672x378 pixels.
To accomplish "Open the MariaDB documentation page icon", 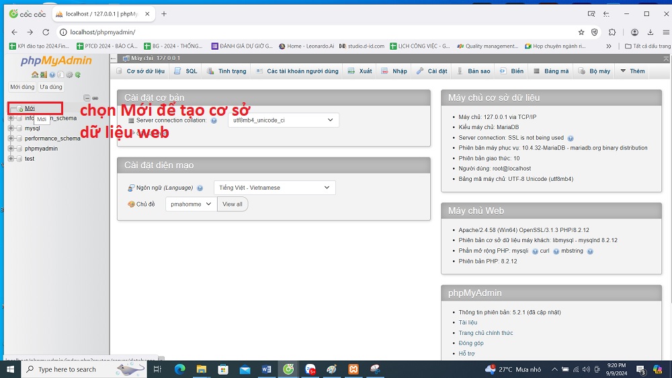I will [60, 75].
